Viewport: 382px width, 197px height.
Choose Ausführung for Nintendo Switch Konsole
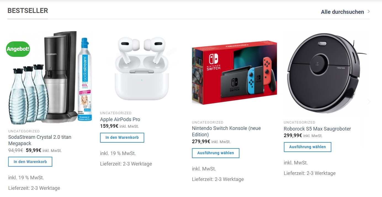[x=216, y=153]
